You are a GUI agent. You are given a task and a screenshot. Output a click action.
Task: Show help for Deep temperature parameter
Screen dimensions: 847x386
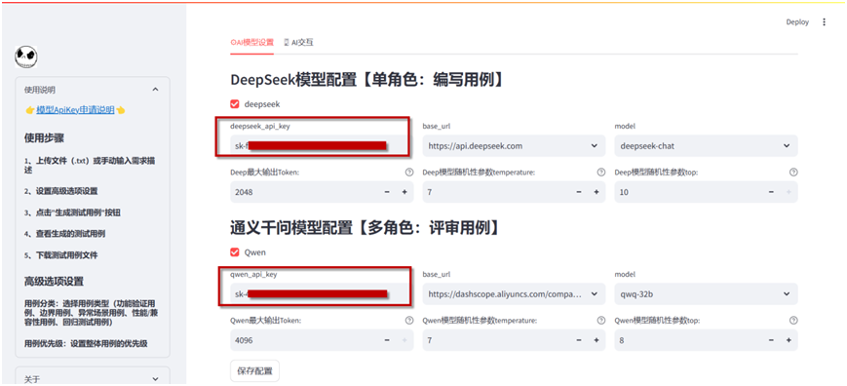(600, 173)
